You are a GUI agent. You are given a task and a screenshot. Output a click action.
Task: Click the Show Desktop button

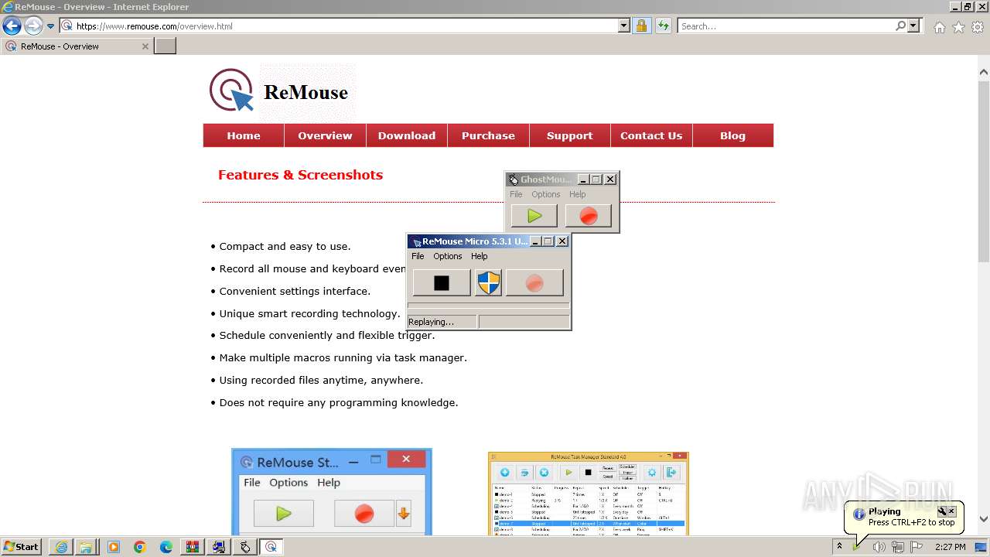pyautogui.click(x=981, y=547)
